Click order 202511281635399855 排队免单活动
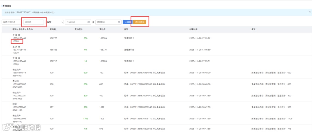Viewport: 312px width, 133px height. click(144, 129)
